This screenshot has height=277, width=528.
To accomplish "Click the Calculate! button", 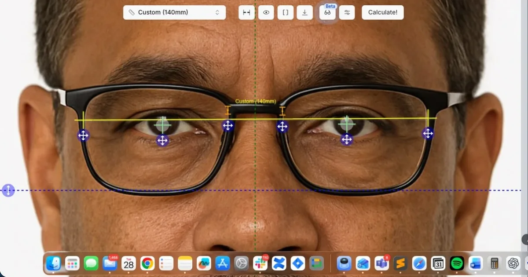I will pos(383,12).
